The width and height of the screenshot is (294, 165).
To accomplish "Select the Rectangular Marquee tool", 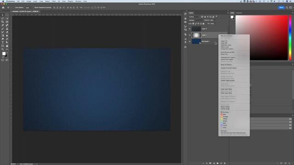I will click(7, 15).
